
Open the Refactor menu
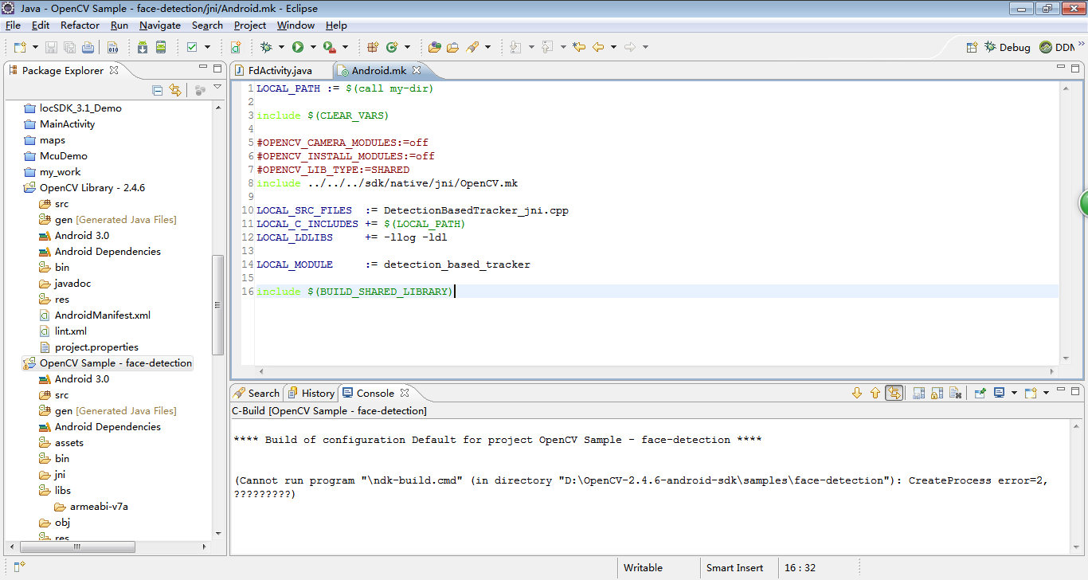click(x=80, y=25)
